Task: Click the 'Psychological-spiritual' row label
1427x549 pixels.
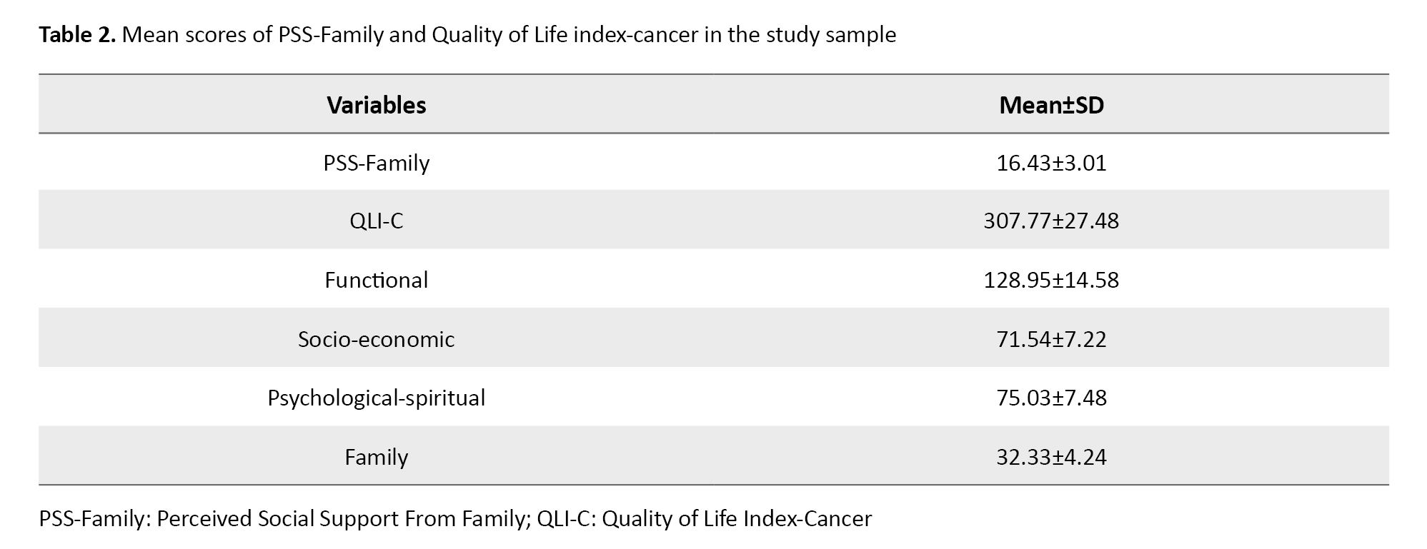Action: pyautogui.click(x=377, y=398)
